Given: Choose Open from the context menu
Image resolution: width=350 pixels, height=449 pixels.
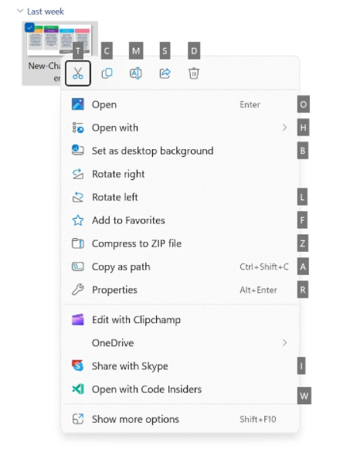Looking at the screenshot, I should pos(180,104).
